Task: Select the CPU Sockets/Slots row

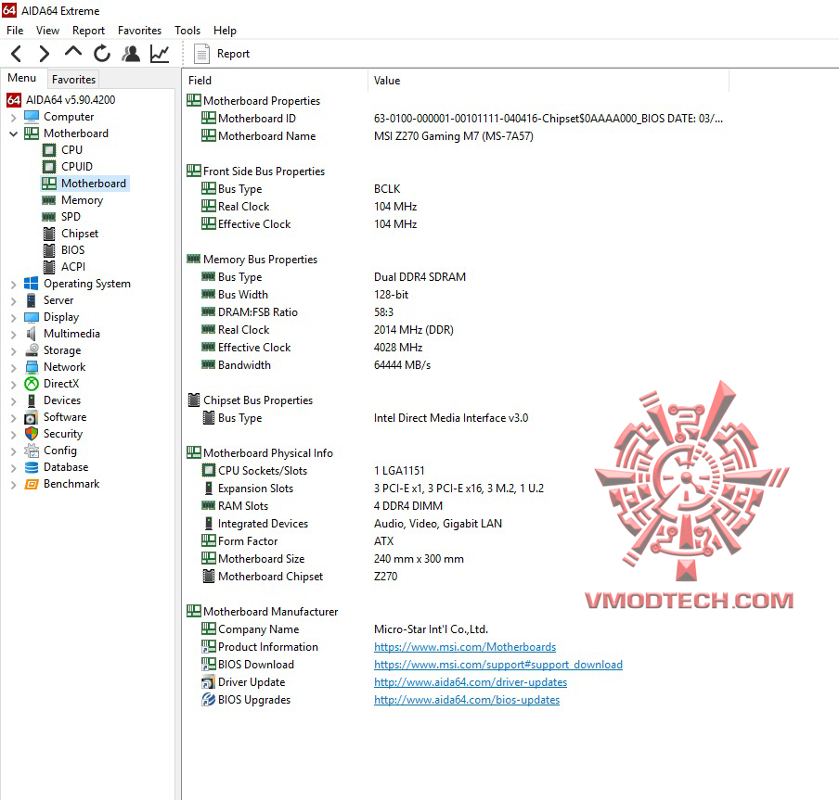Action: 458,471
